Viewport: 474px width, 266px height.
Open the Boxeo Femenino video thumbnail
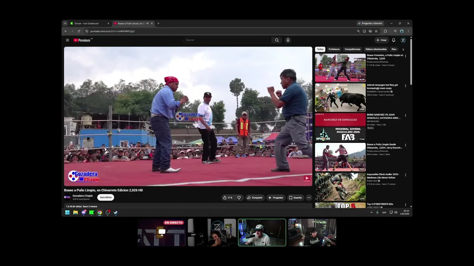pyautogui.click(x=340, y=68)
